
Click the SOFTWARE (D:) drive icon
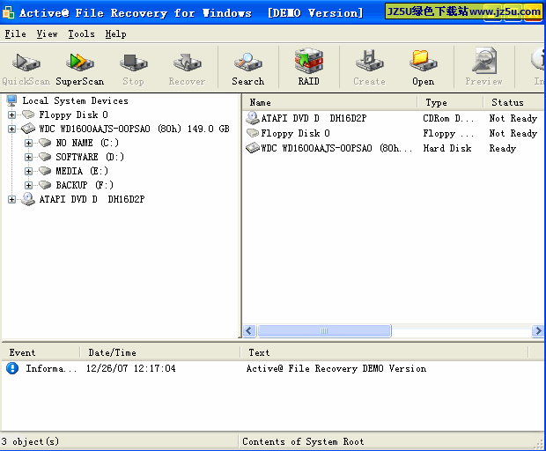[x=45, y=157]
